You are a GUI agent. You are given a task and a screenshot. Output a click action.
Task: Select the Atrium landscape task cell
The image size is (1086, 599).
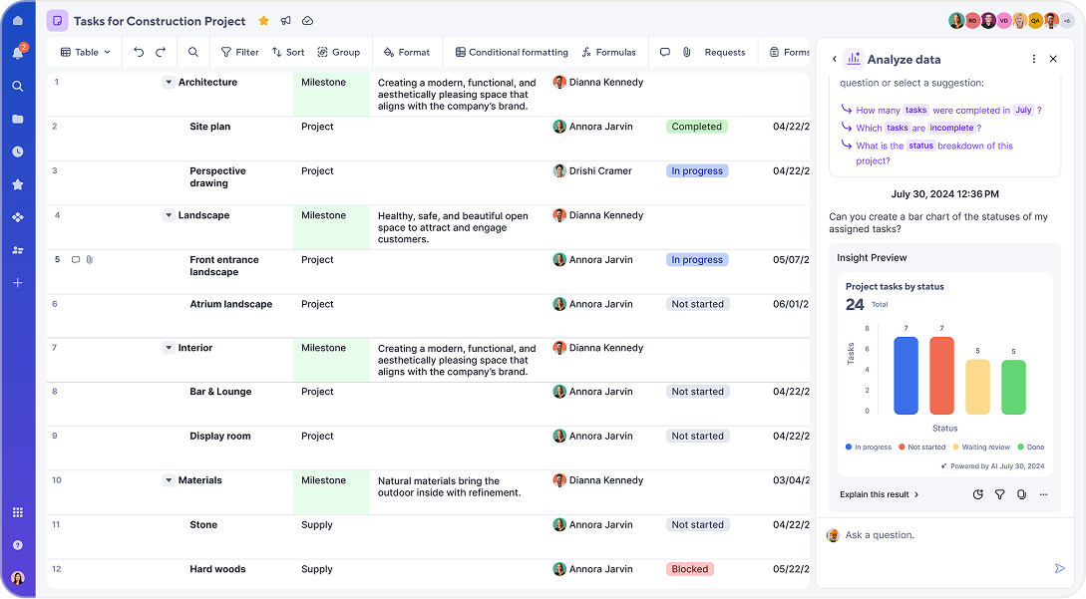[230, 304]
